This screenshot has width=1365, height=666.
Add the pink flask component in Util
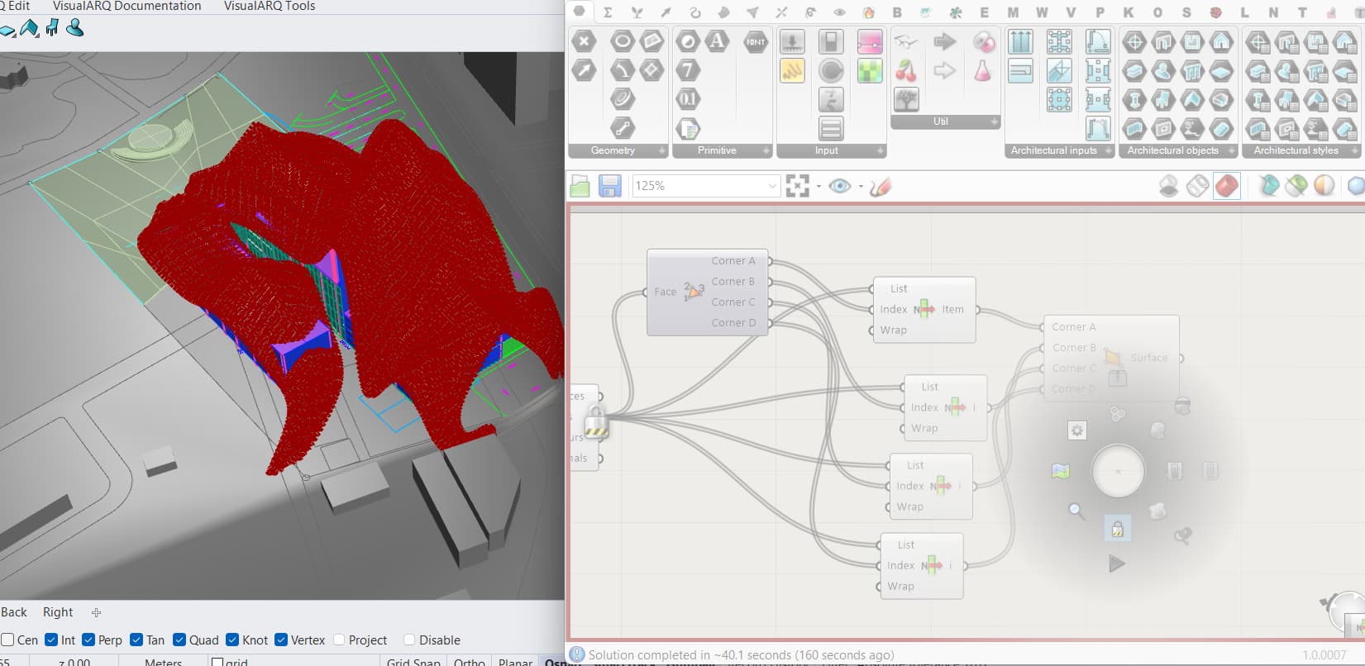[x=982, y=71]
